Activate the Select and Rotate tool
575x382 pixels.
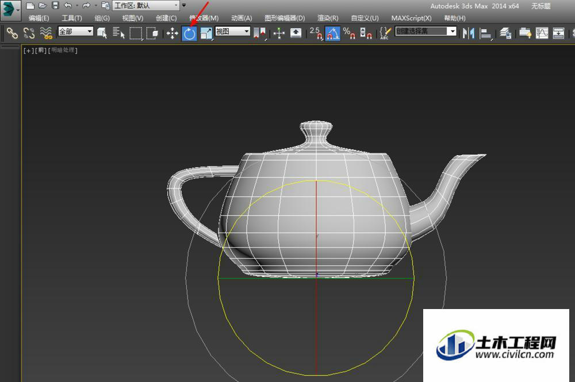pos(189,34)
